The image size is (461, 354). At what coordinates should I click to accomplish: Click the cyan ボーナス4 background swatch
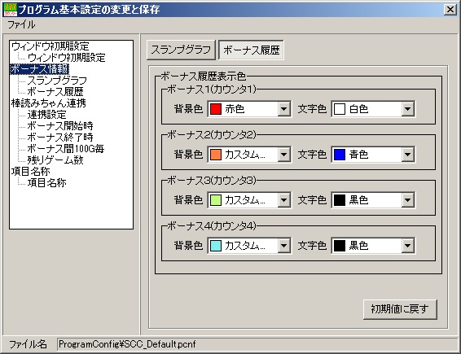(216, 246)
